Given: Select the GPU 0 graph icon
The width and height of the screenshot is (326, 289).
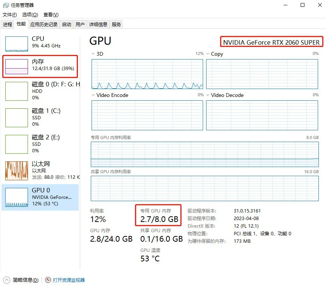Looking at the screenshot, I should coord(16,197).
